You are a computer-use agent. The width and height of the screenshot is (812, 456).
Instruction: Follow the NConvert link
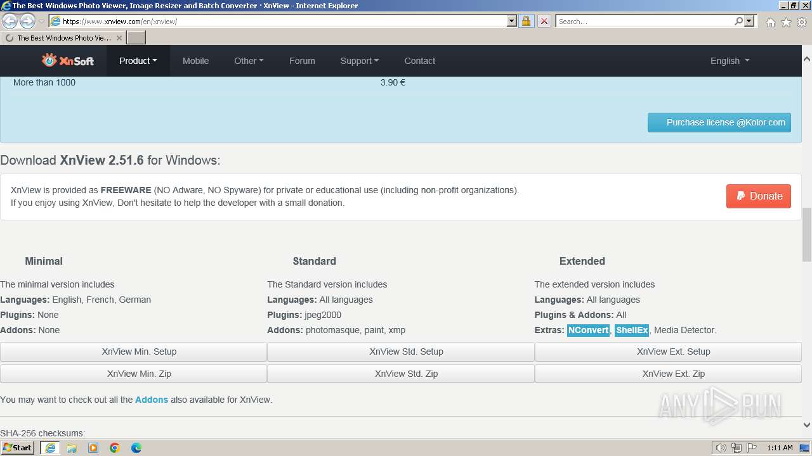point(589,330)
